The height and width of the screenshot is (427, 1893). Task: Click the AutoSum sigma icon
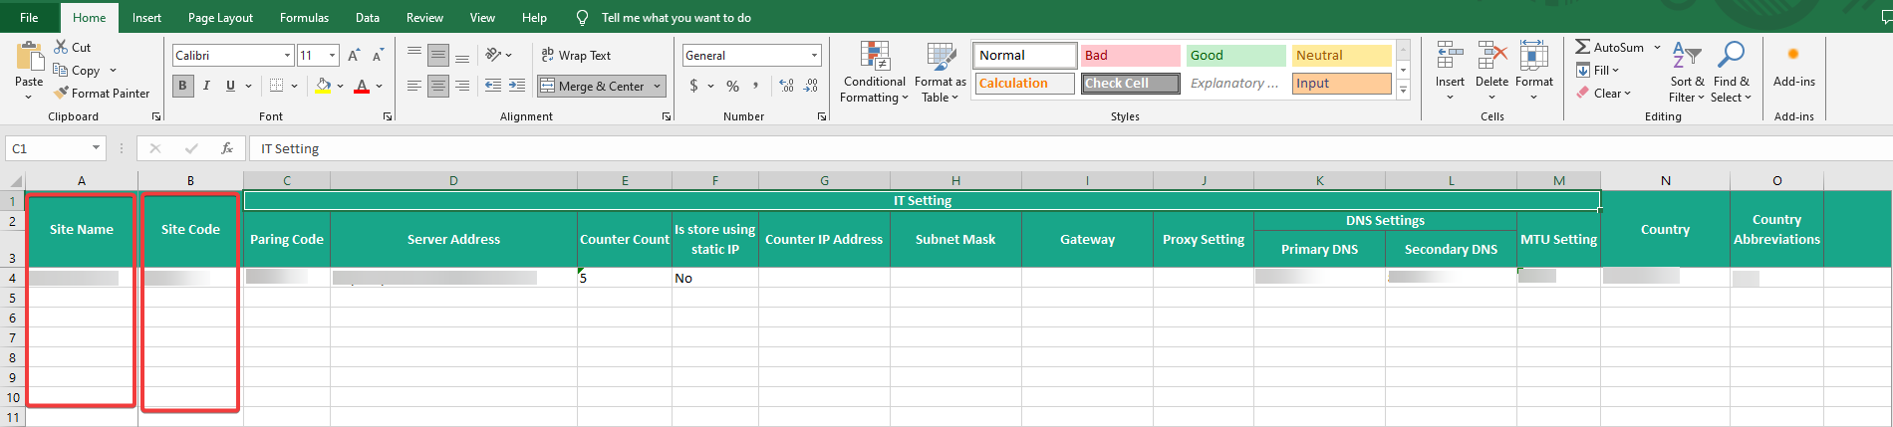(x=1582, y=47)
